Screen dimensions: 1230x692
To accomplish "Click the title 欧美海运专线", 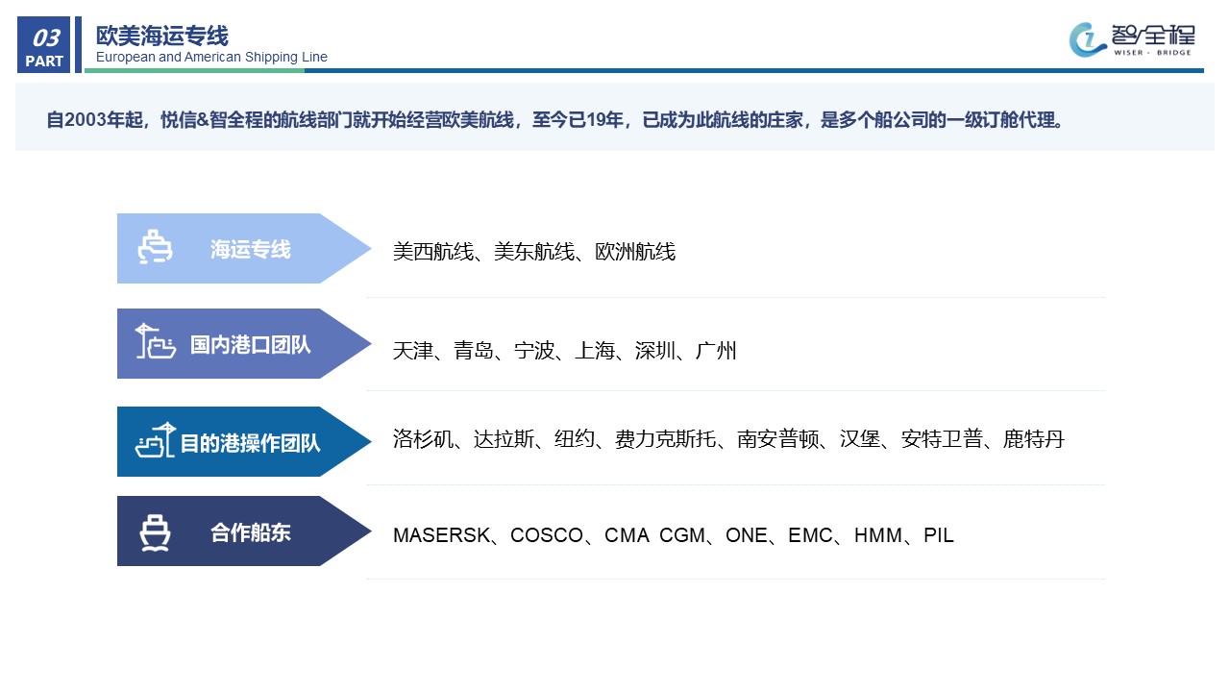I will point(162,36).
